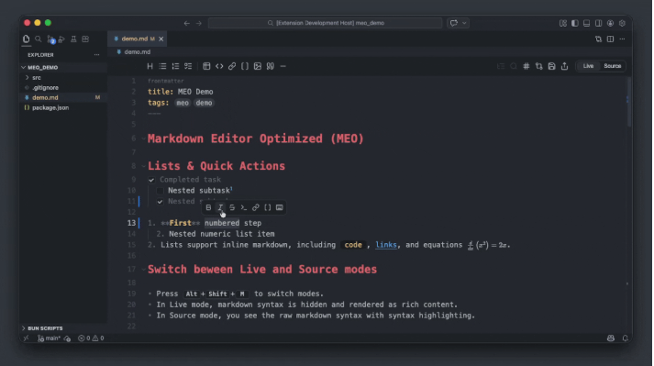The image size is (654, 366).
Task: Insert a bullet list from toolbar
Action: click(162, 66)
